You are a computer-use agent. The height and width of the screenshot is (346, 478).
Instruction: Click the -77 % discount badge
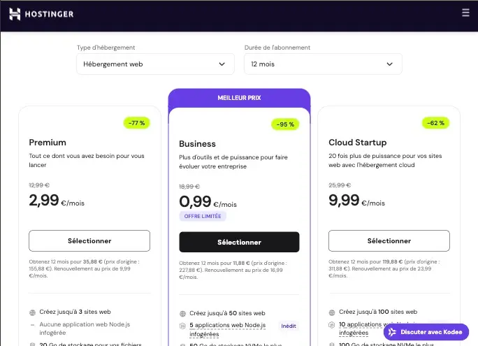click(136, 123)
